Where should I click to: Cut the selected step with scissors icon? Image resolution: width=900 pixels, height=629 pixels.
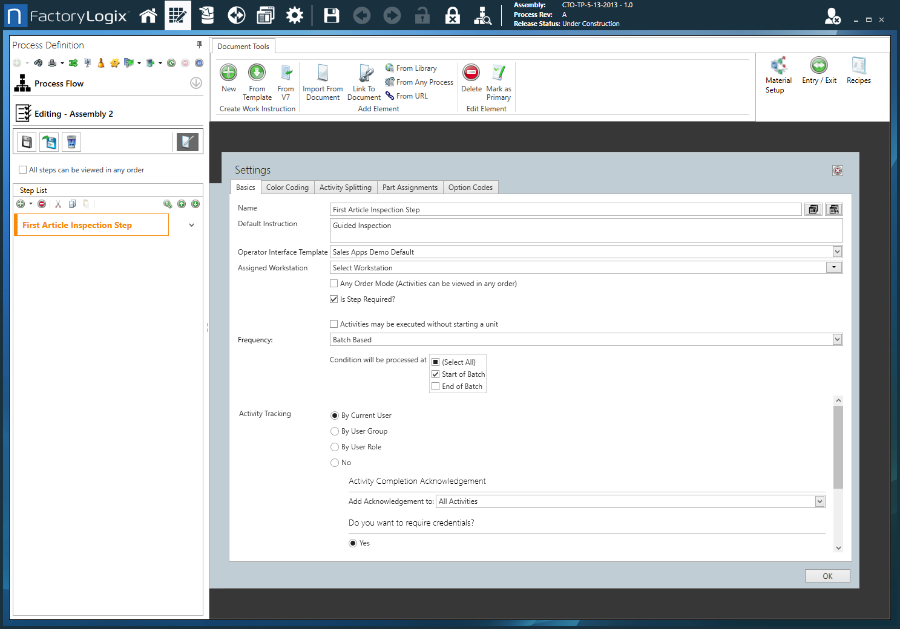pos(57,204)
